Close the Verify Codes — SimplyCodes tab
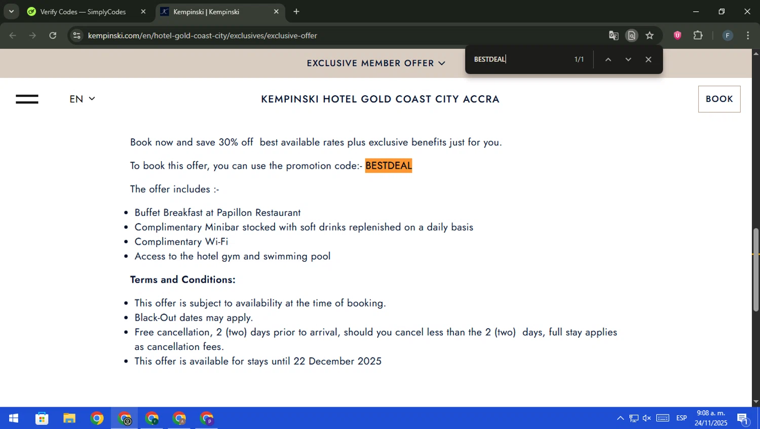Image resolution: width=760 pixels, height=429 pixels. click(x=143, y=12)
